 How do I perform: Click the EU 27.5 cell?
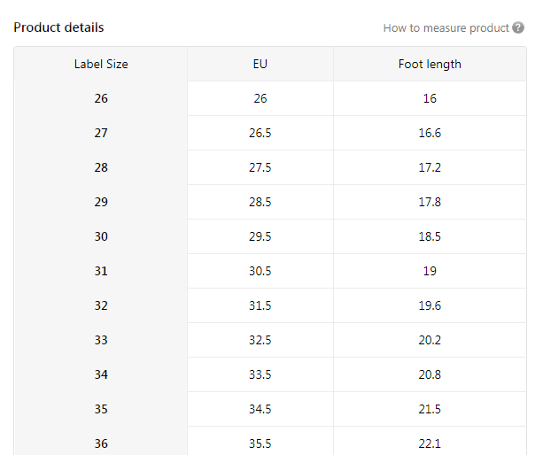pos(260,167)
